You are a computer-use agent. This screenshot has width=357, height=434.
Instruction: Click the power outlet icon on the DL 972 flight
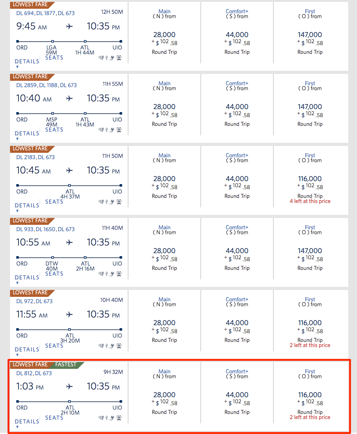click(112, 346)
